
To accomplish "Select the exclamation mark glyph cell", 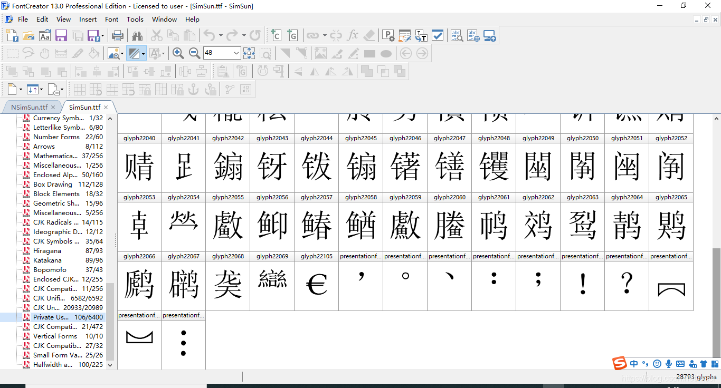I will click(x=582, y=281).
